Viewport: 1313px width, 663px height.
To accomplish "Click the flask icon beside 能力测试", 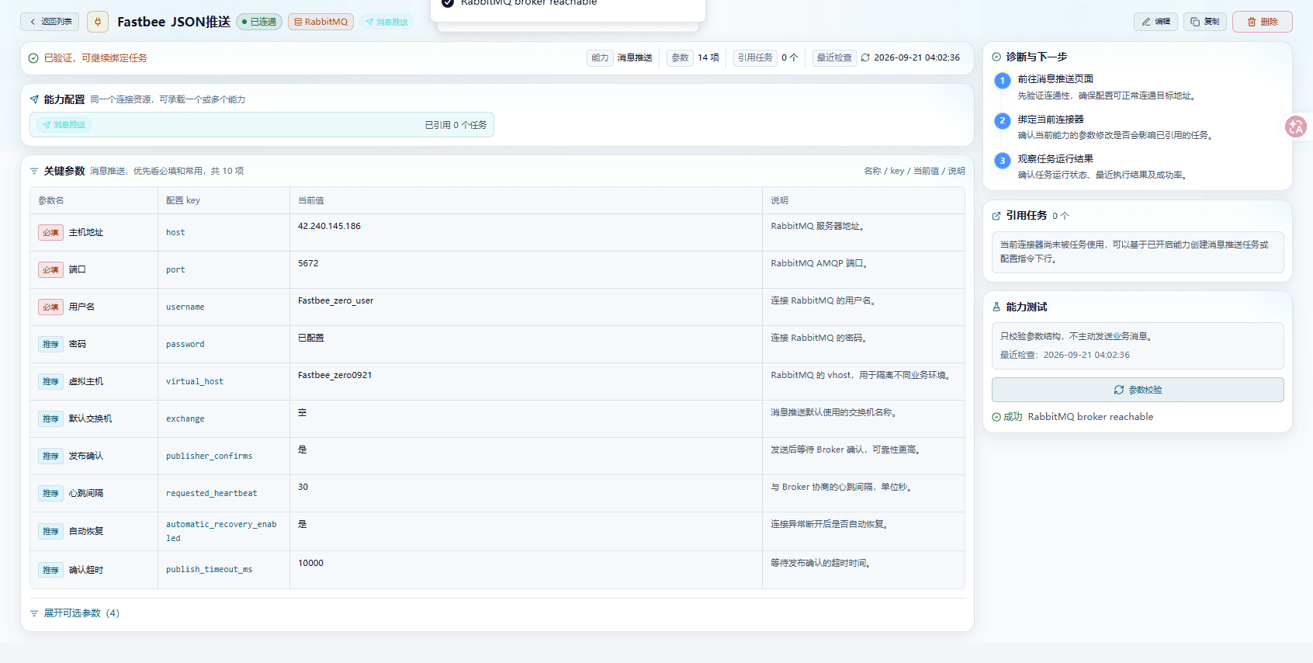I will (996, 307).
